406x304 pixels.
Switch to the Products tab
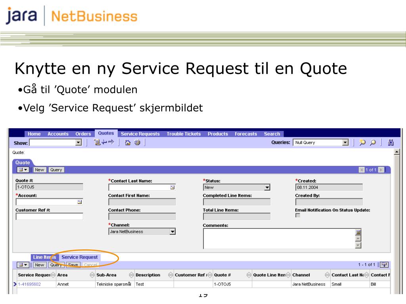(x=218, y=134)
